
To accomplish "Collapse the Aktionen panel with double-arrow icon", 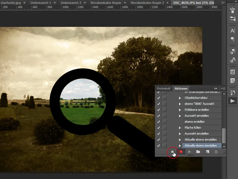I will [x=216, y=88].
